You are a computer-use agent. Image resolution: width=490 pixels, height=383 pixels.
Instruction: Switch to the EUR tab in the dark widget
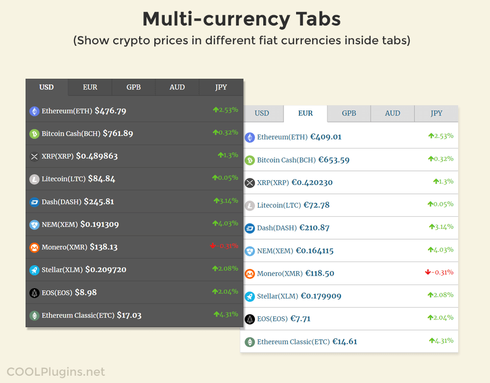coord(90,87)
